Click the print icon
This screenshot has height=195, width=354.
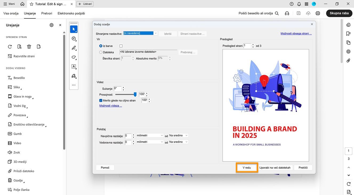point(318,13)
